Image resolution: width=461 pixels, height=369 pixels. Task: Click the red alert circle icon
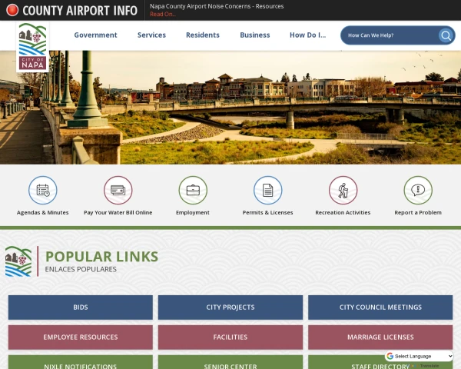[x=12, y=10]
